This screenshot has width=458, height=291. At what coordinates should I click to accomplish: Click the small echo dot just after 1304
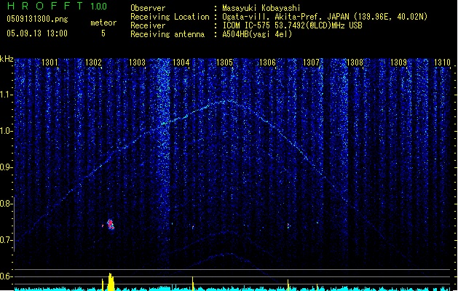(193, 227)
